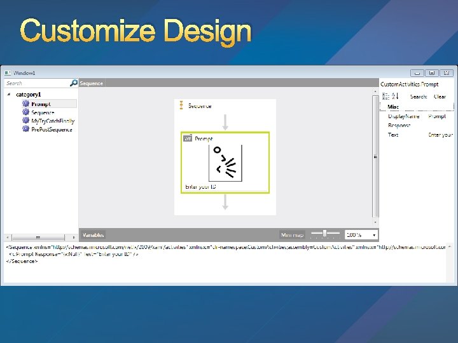Click the Sequence icon on designer canvas
The height and width of the screenshot is (343, 458).
[x=181, y=105]
